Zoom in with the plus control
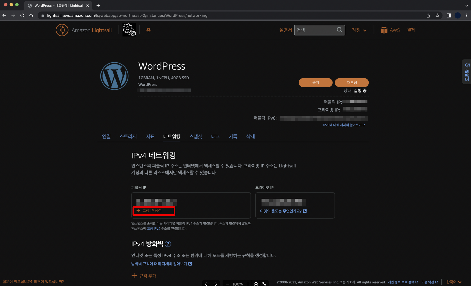Screen dimensions: 471x286 (248, 284)
